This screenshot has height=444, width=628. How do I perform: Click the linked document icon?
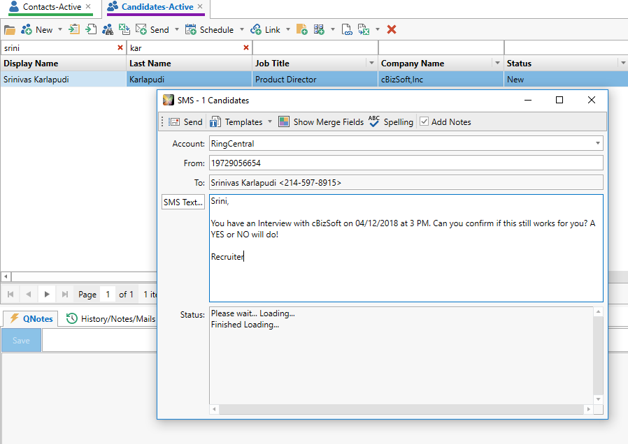click(347, 29)
